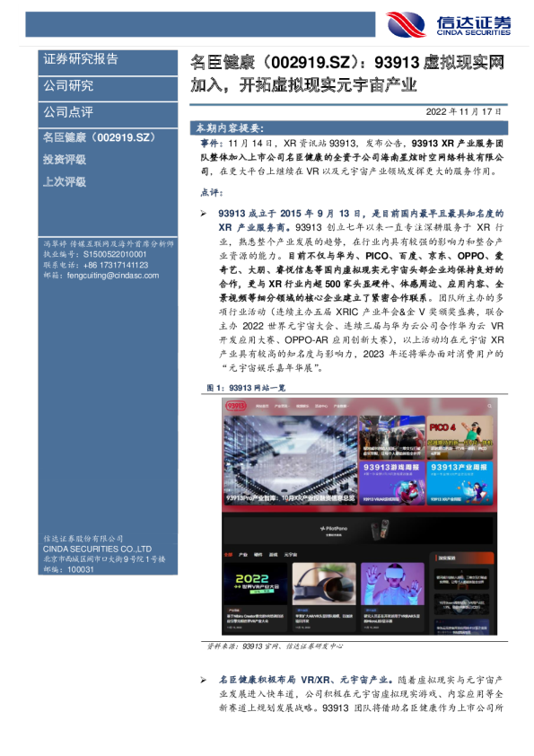
Task: Click the Cinda Securities red-blue logo emblem
Action: (406, 24)
